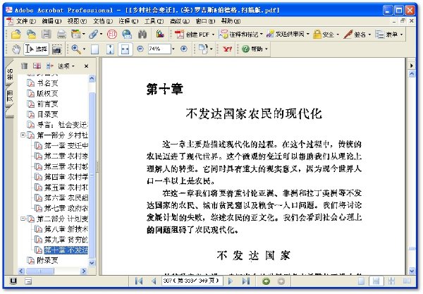Screen dimensions: 423x294
Task: Open the 编辑 menu
Action: 51,21
